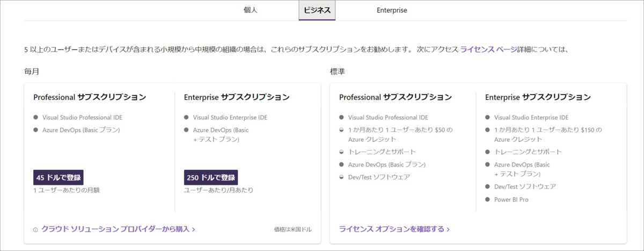
Task: Click the 毎月 section heading
Action: click(32, 71)
